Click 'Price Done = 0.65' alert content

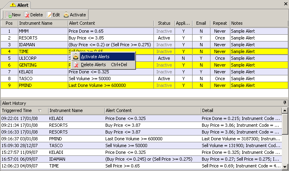86,31
